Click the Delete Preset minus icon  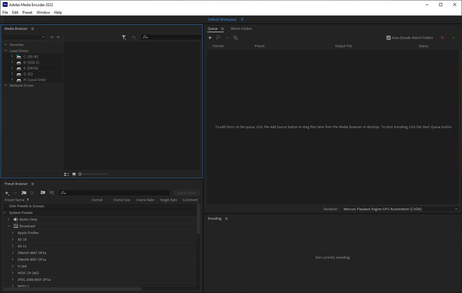pyautogui.click(x=15, y=193)
